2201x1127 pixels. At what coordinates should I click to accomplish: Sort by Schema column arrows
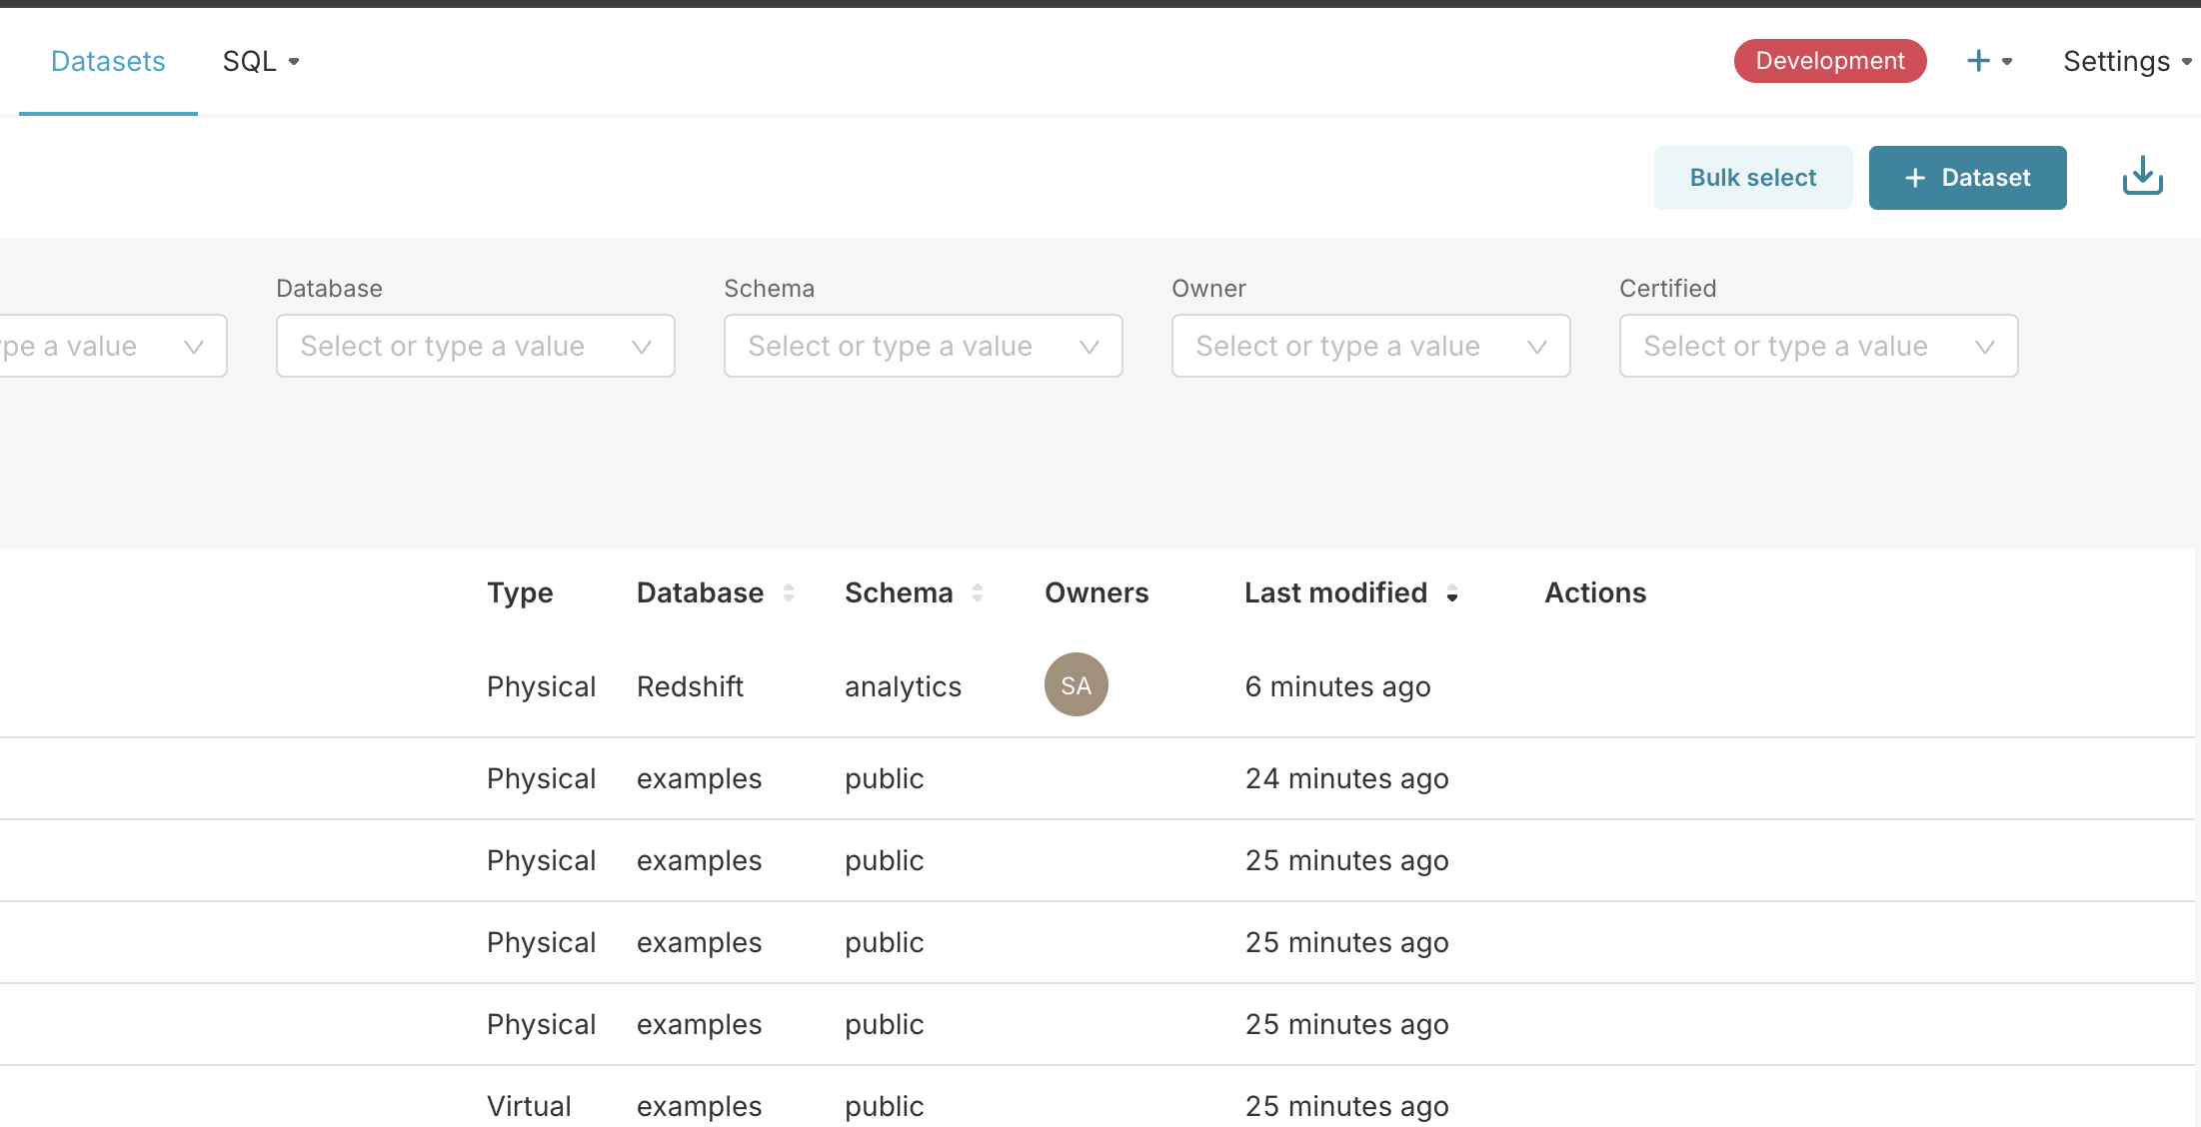[x=978, y=592]
